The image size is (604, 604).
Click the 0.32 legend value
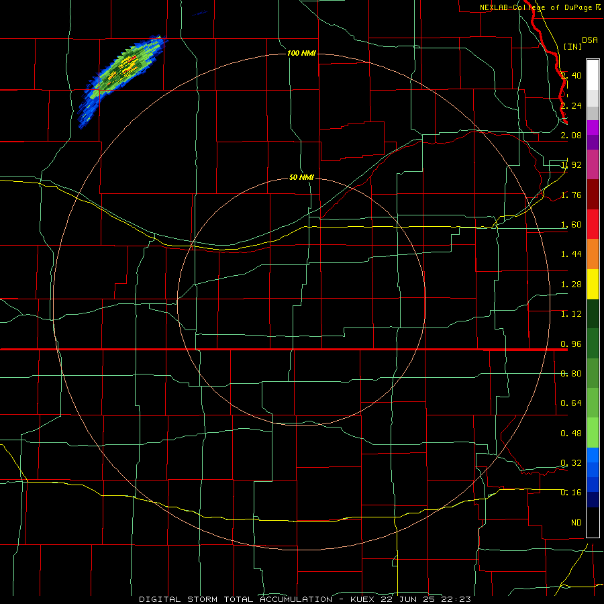coord(571,463)
